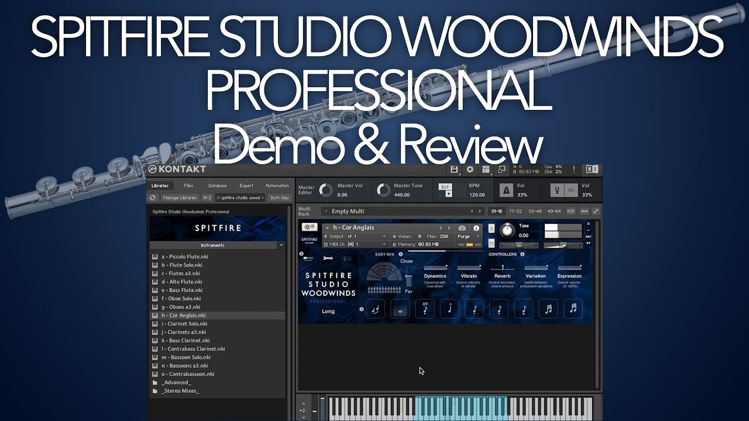Open the wrench expert view icon
The image size is (749, 421).
327,258
